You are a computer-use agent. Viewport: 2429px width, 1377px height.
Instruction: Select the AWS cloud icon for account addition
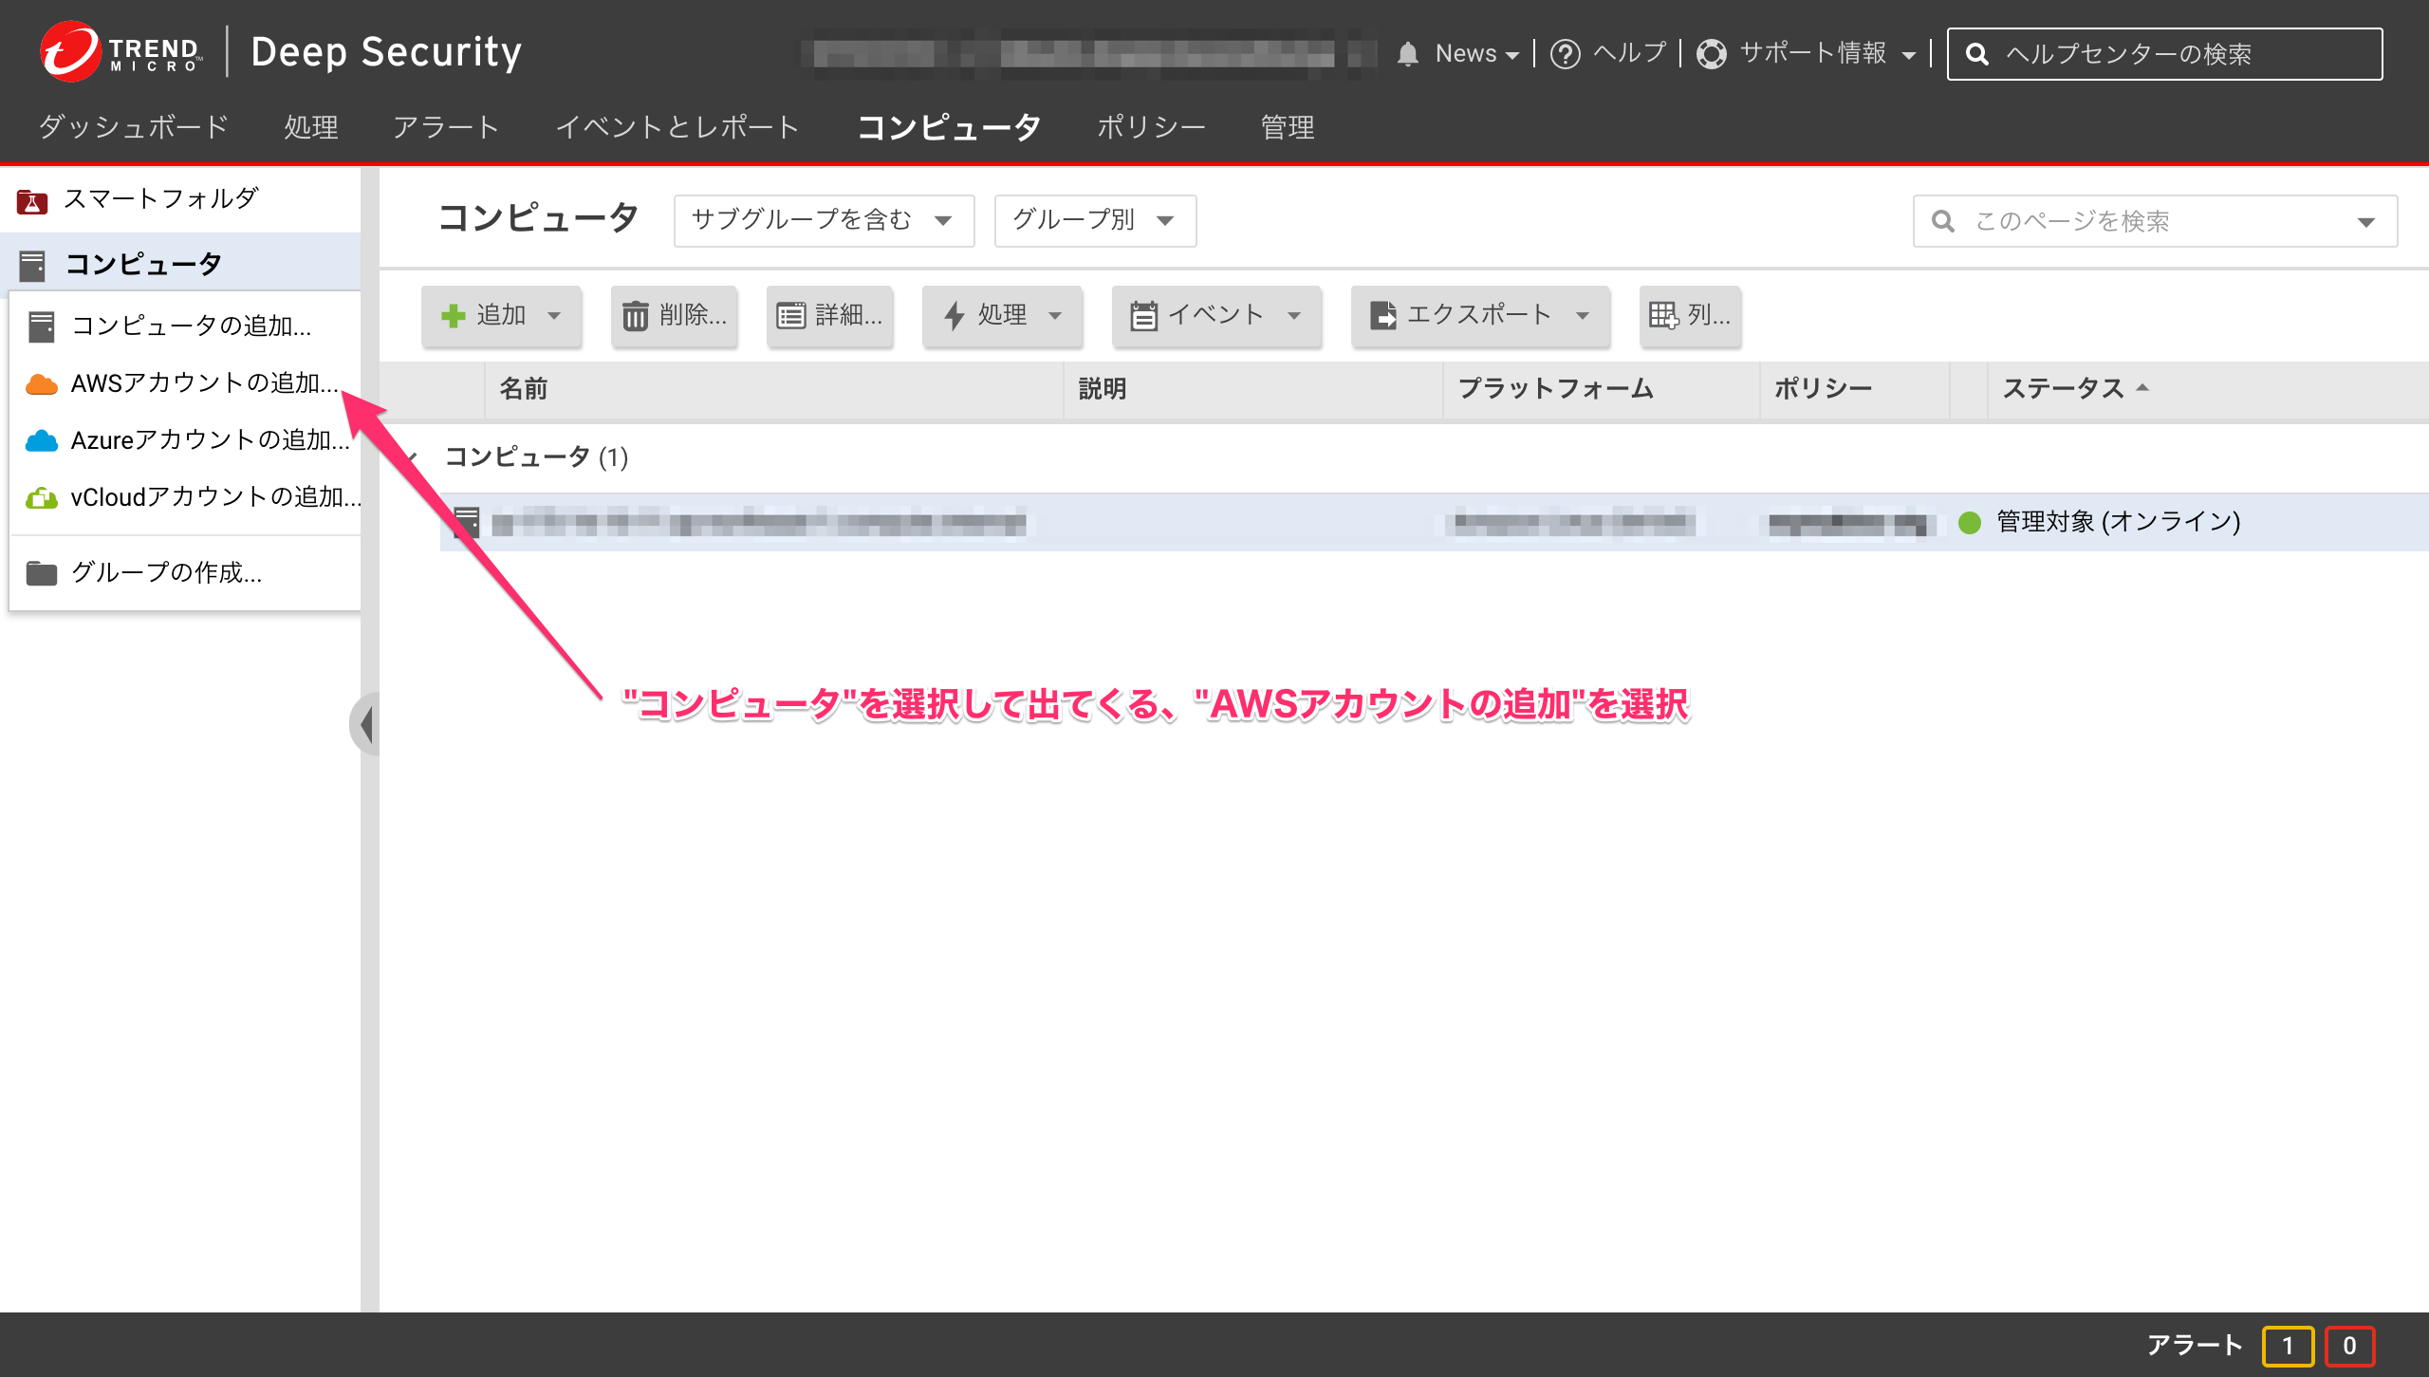[42, 385]
